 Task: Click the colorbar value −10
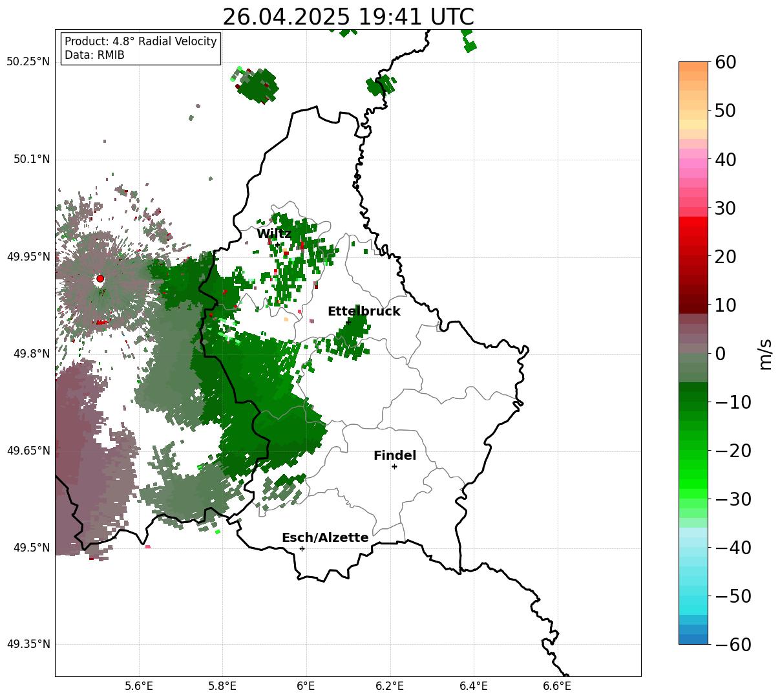[732, 402]
